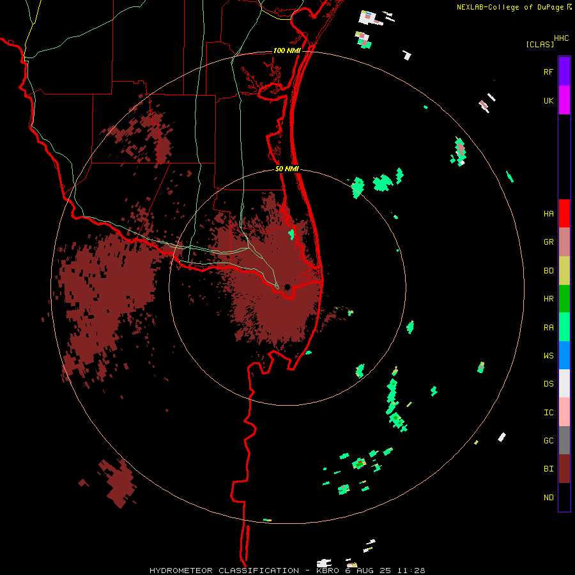575x575 pixels.
Task: Click the GC legend label
Action: (x=548, y=441)
